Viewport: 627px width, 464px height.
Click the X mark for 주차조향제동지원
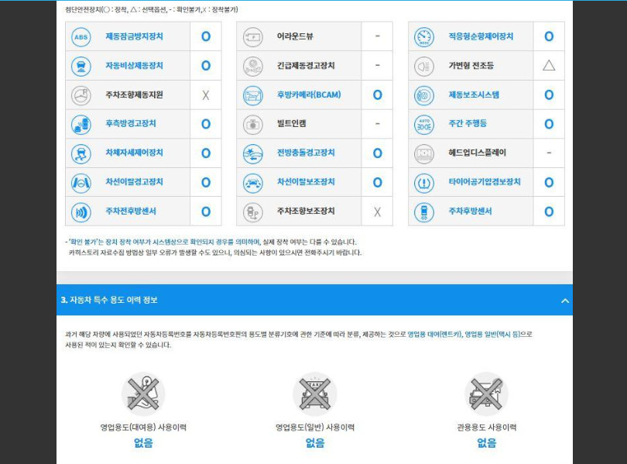(x=206, y=95)
